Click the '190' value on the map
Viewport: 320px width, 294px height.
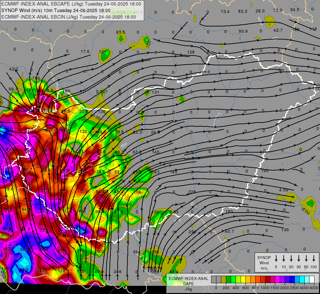point(265,171)
